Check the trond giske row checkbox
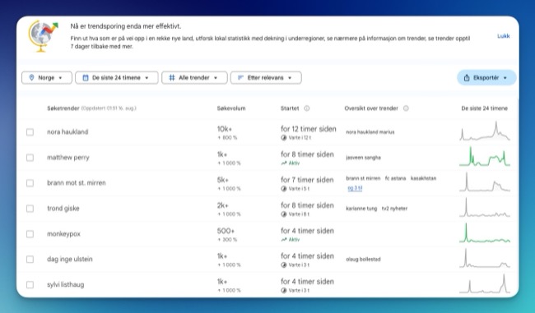Image resolution: width=535 pixels, height=313 pixels. point(30,209)
